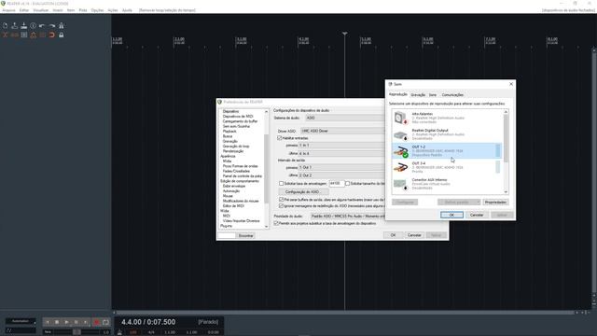The width and height of the screenshot is (597, 336).
Task: Switch to Gravação tab in Som
Action: pos(418,95)
